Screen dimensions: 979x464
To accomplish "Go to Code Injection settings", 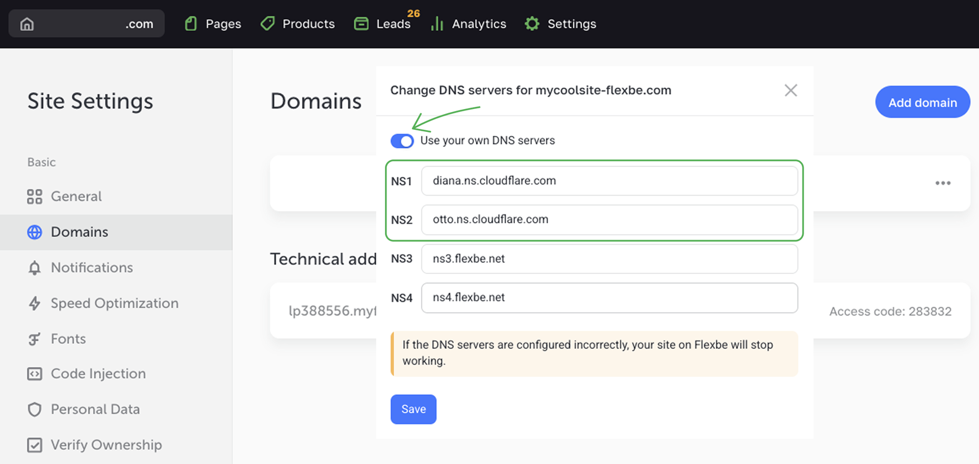I will pos(98,374).
